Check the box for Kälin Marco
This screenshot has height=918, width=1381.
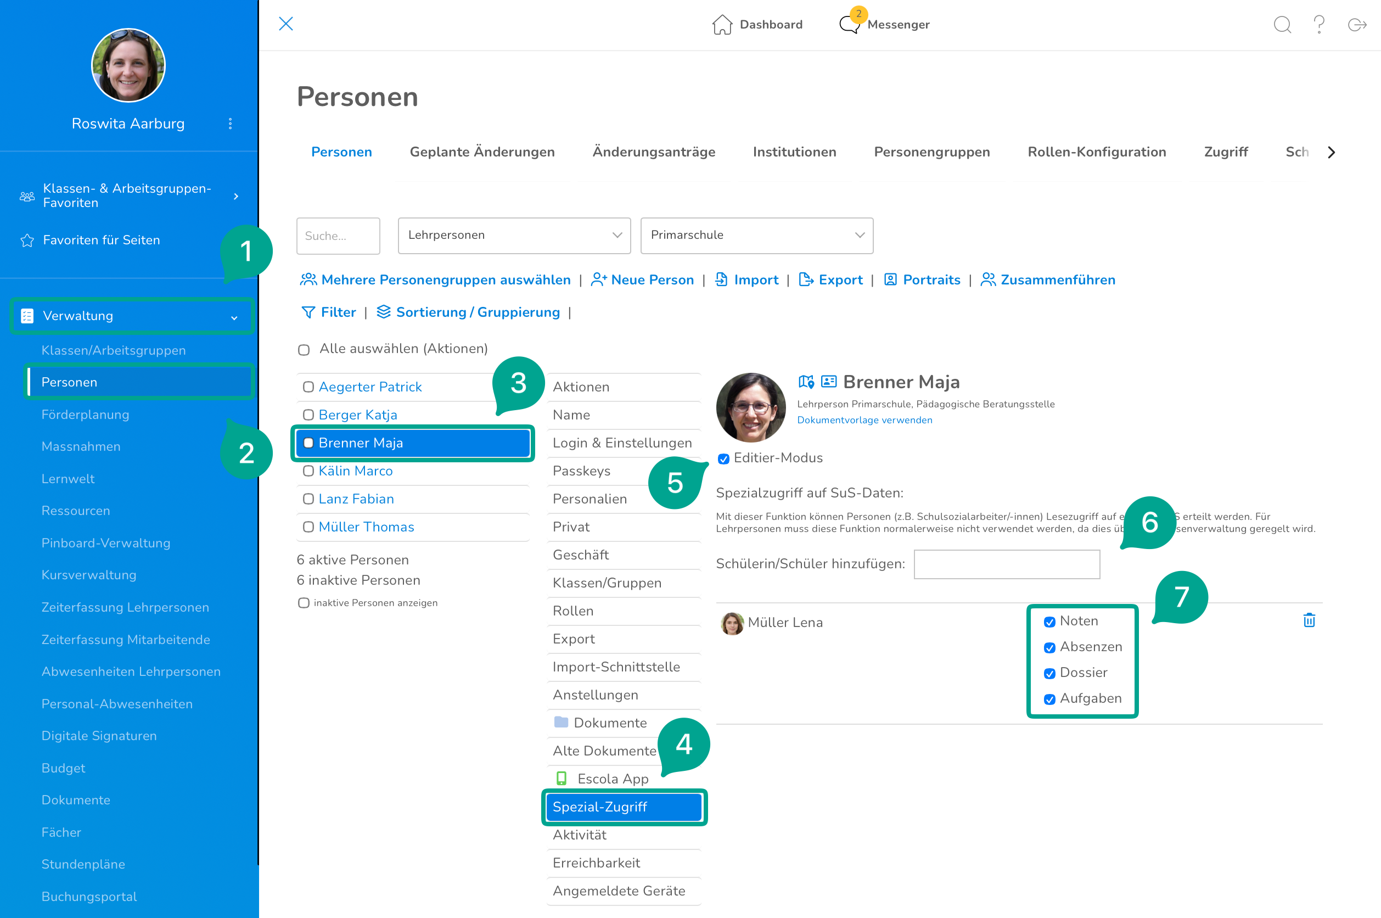(x=308, y=471)
